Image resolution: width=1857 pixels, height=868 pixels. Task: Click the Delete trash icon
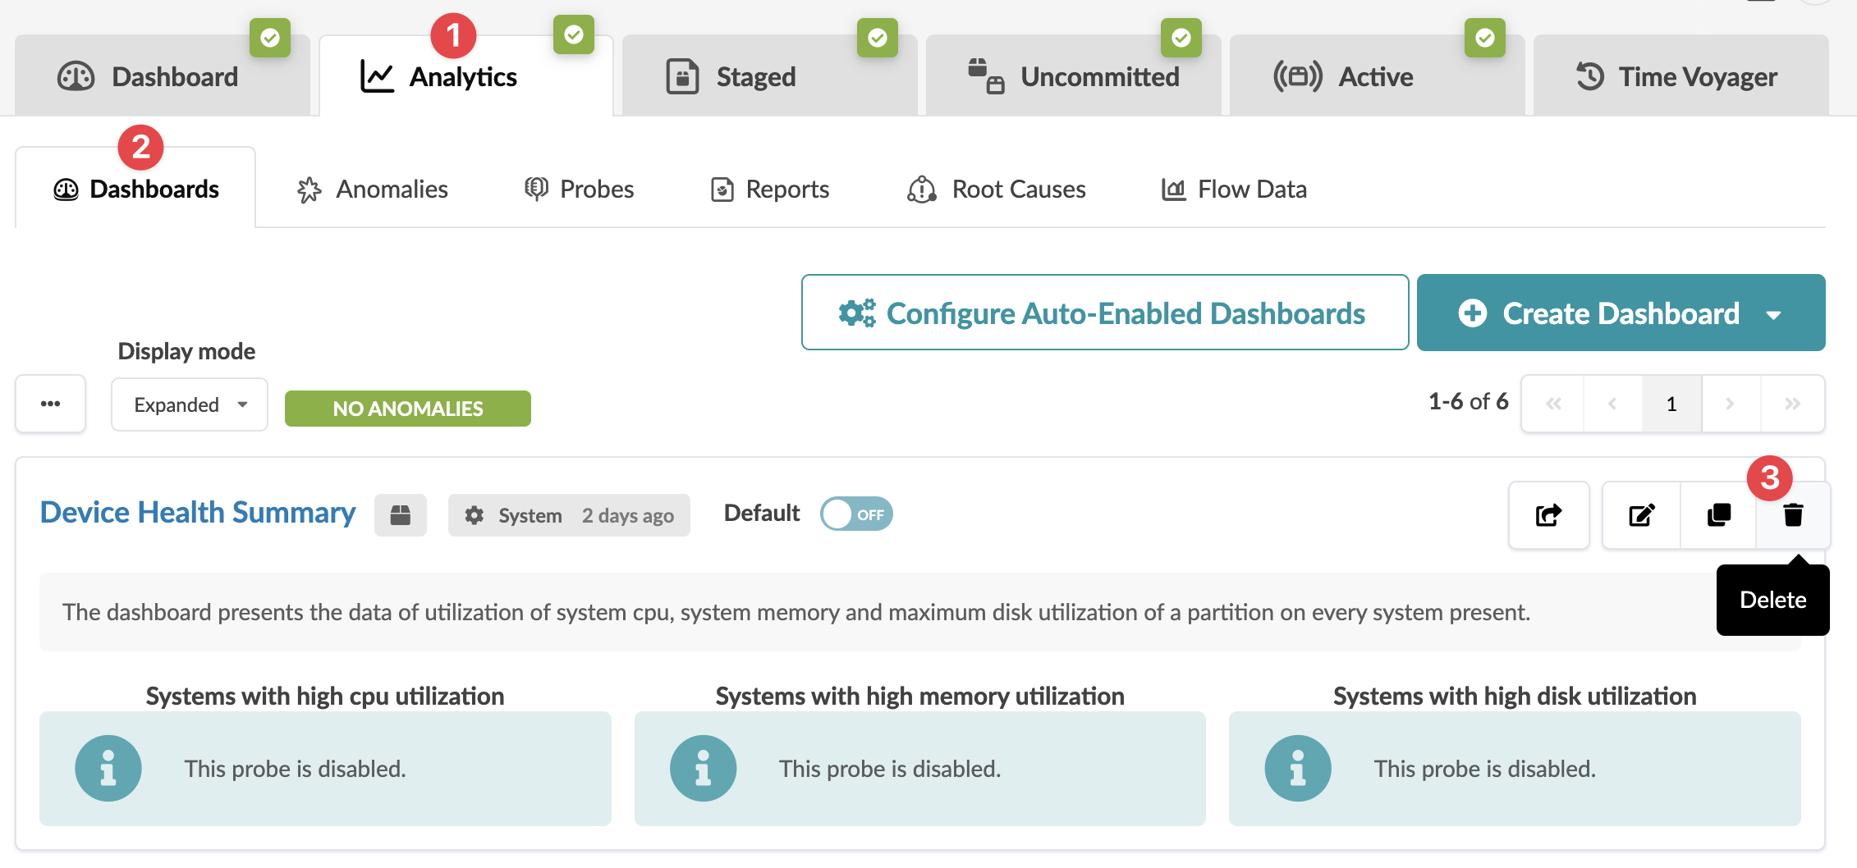click(1793, 515)
